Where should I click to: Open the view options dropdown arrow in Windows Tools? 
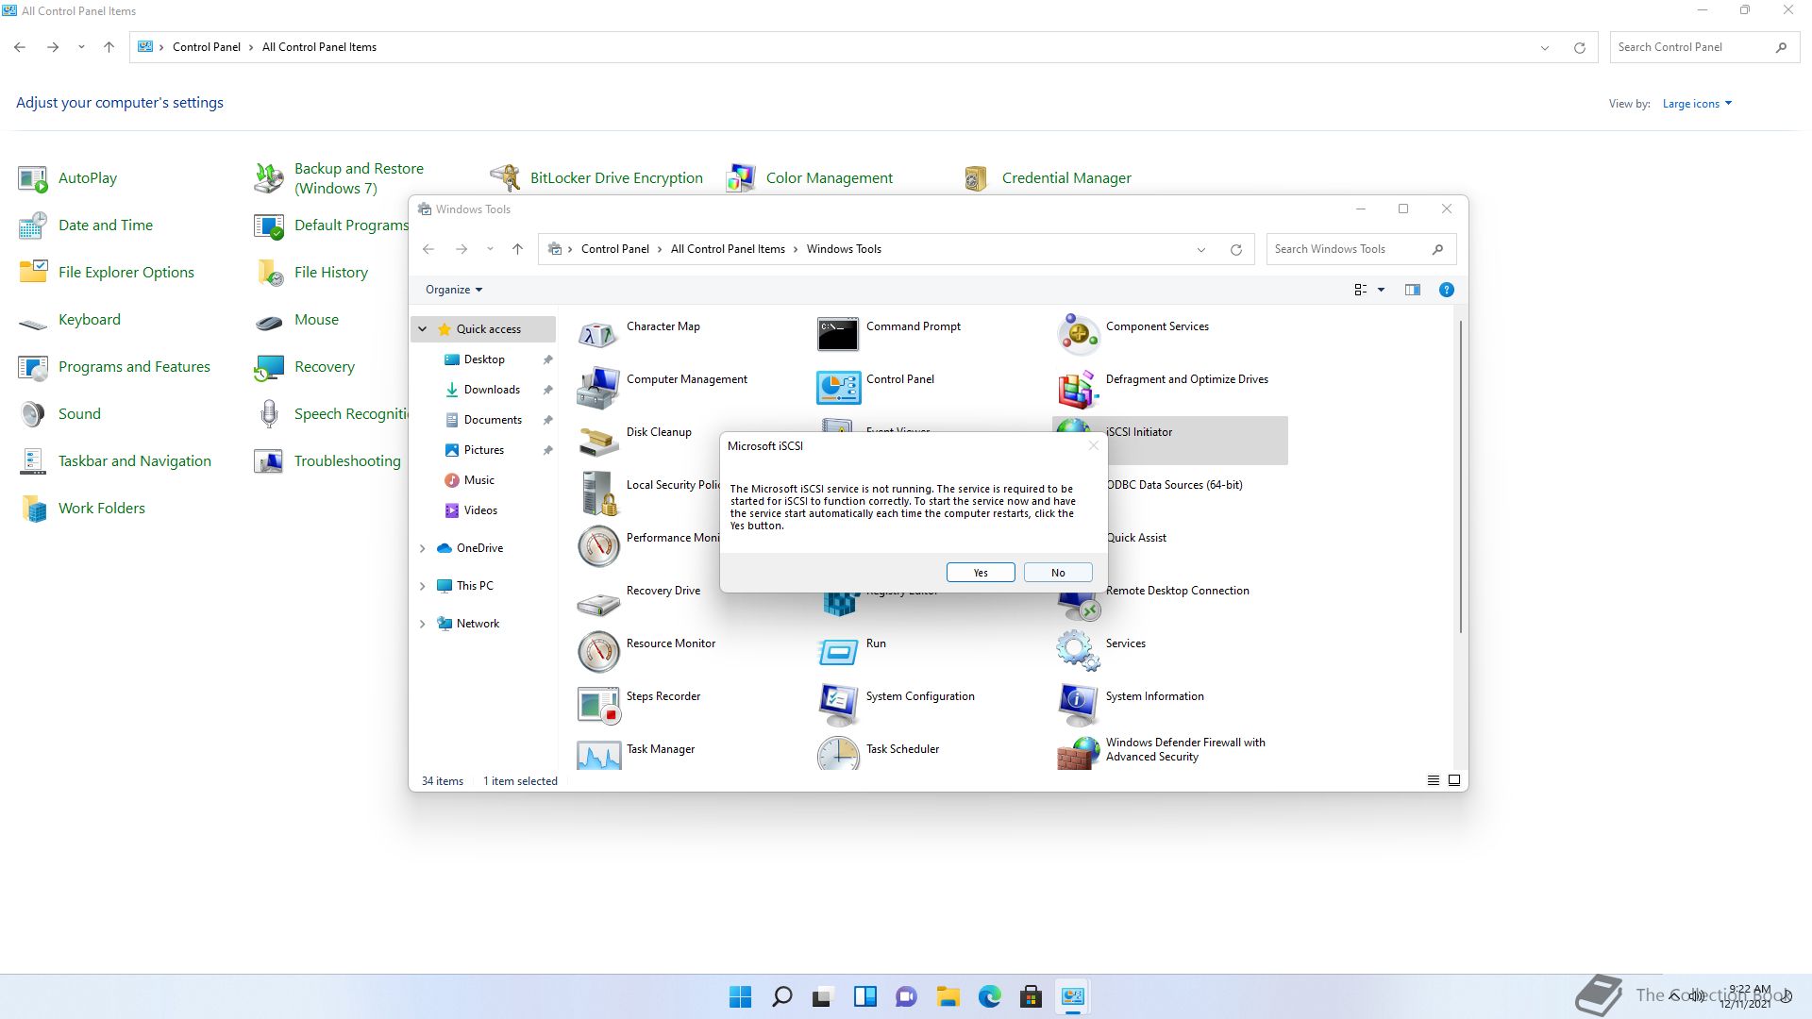(x=1381, y=290)
